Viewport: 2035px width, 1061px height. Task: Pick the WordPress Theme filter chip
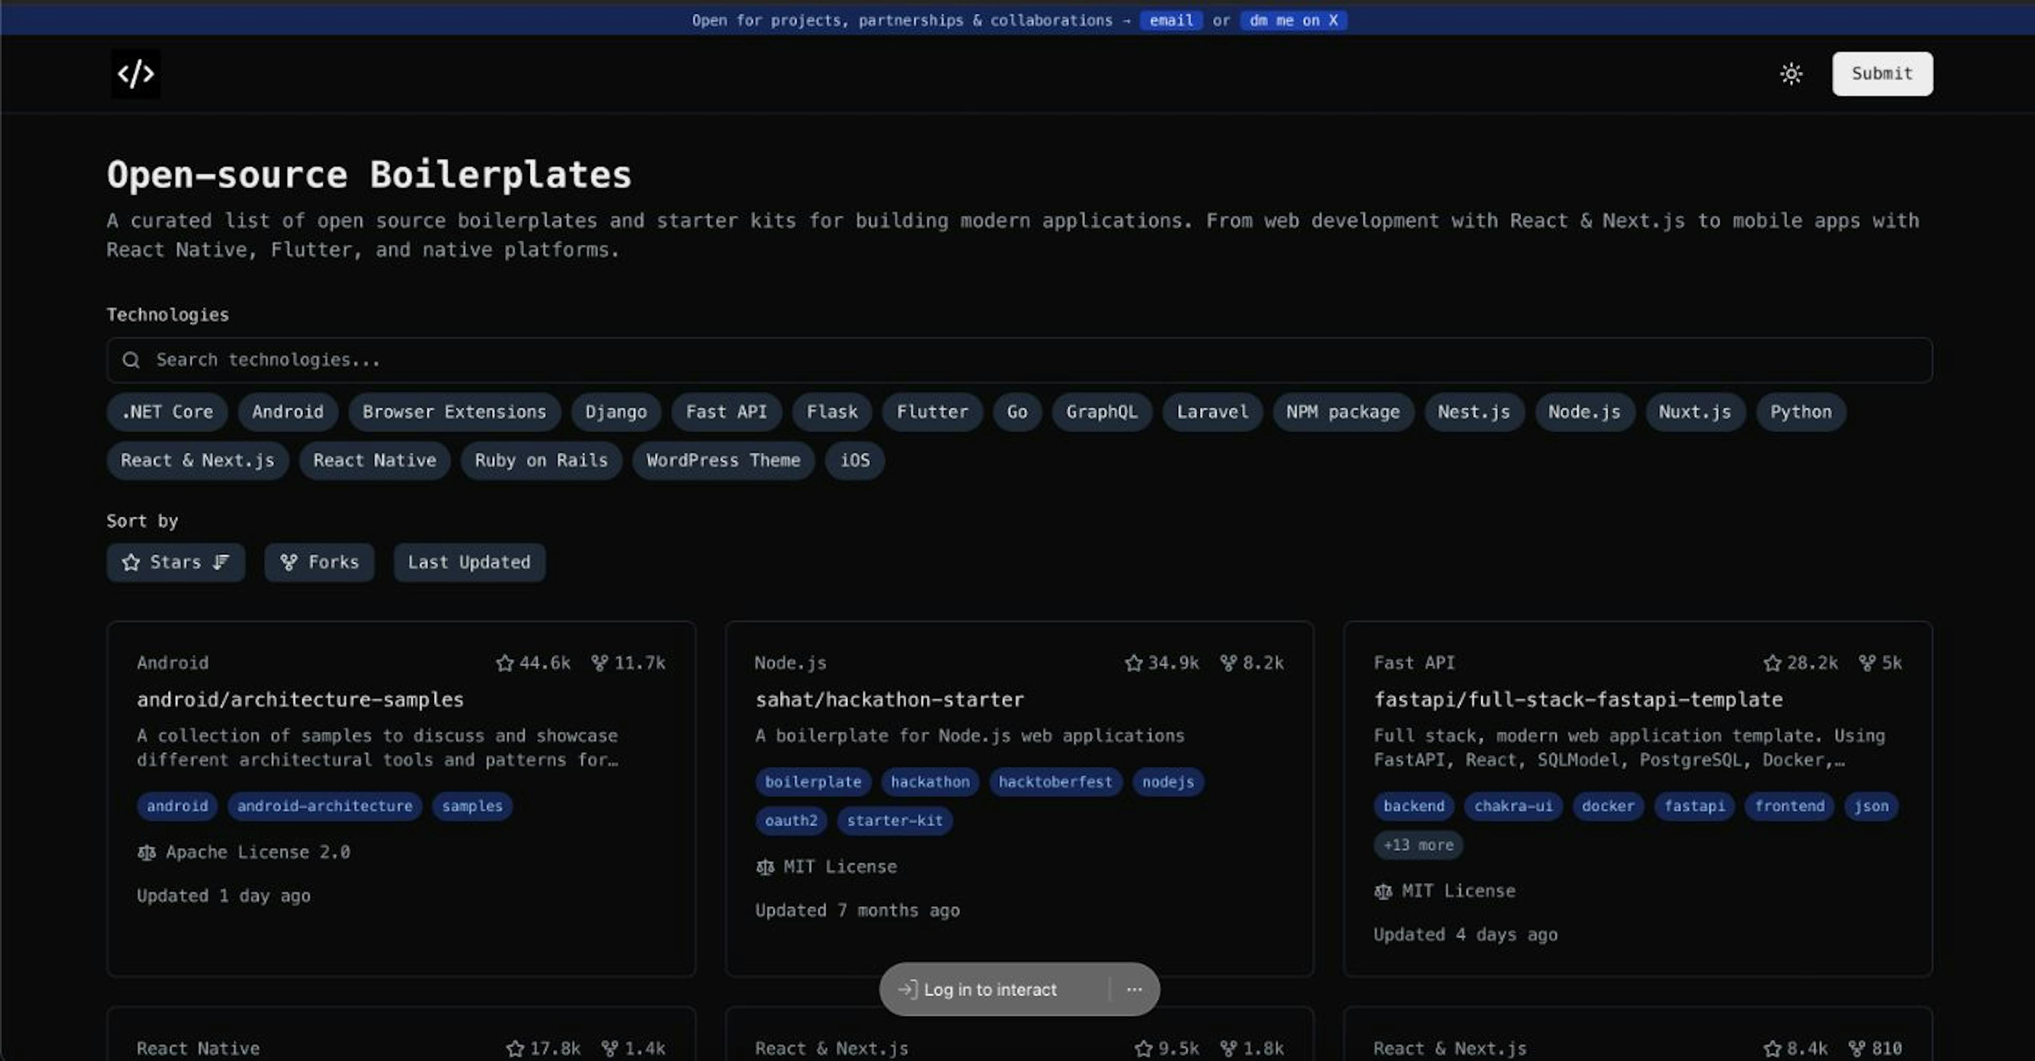click(723, 461)
